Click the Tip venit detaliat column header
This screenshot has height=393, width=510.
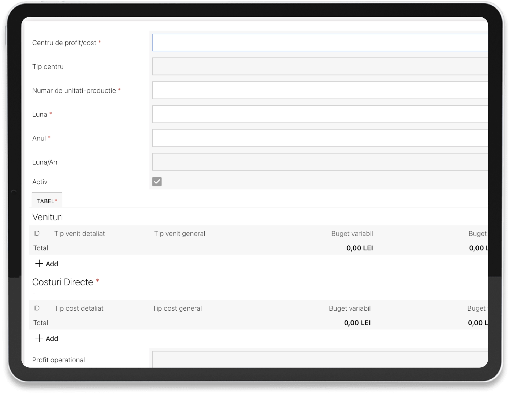[x=79, y=233]
